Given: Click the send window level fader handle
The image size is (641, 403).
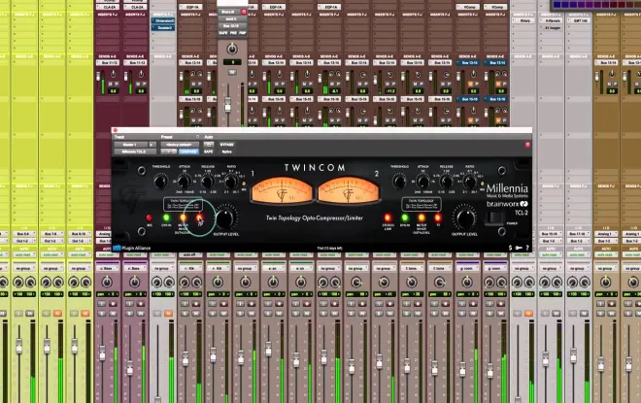Looking at the screenshot, I should pos(227,105).
